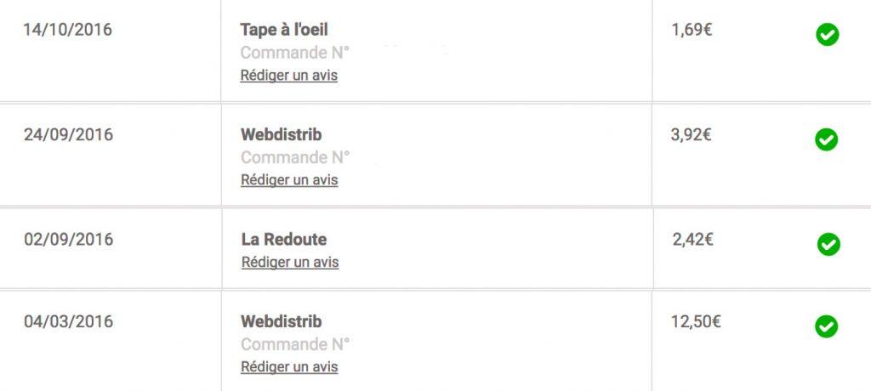
Task: Select Webdistrib name in 04/03/2016 row
Action: tap(281, 321)
